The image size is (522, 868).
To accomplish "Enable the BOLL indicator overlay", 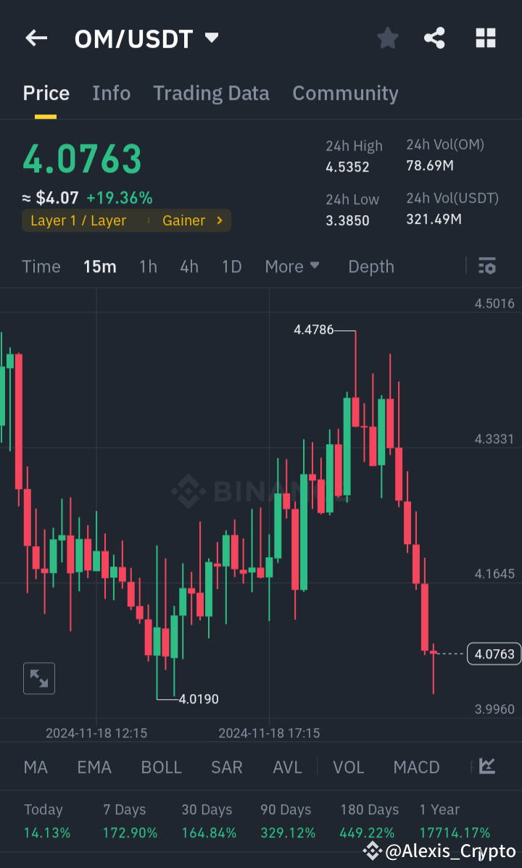I will pos(161,767).
